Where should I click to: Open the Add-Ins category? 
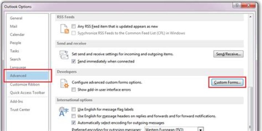[16, 102]
